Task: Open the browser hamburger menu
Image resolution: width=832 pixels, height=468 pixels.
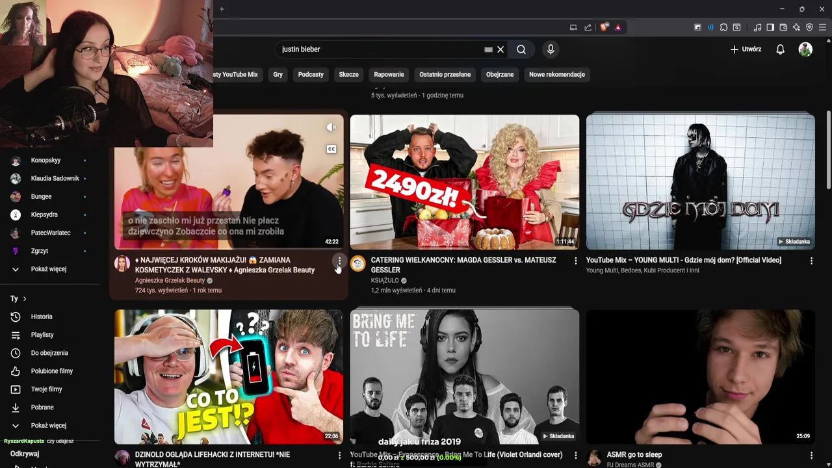Action: 823,27
